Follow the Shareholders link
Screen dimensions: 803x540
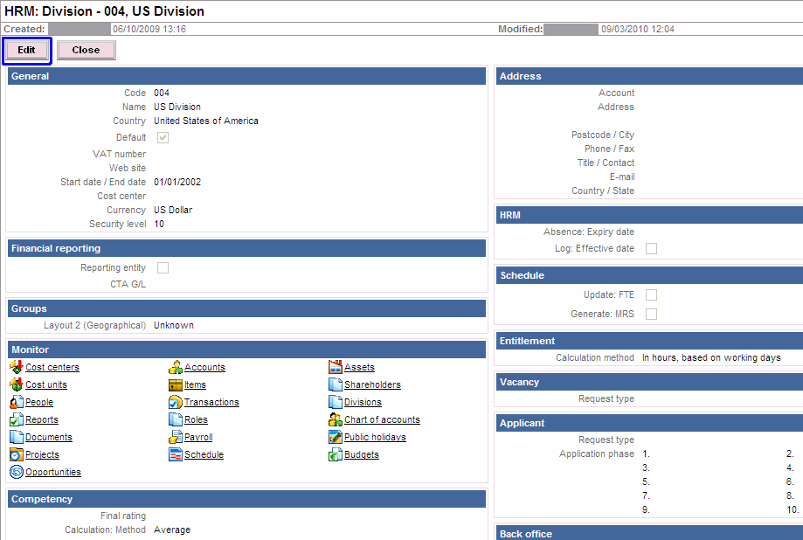click(x=372, y=384)
